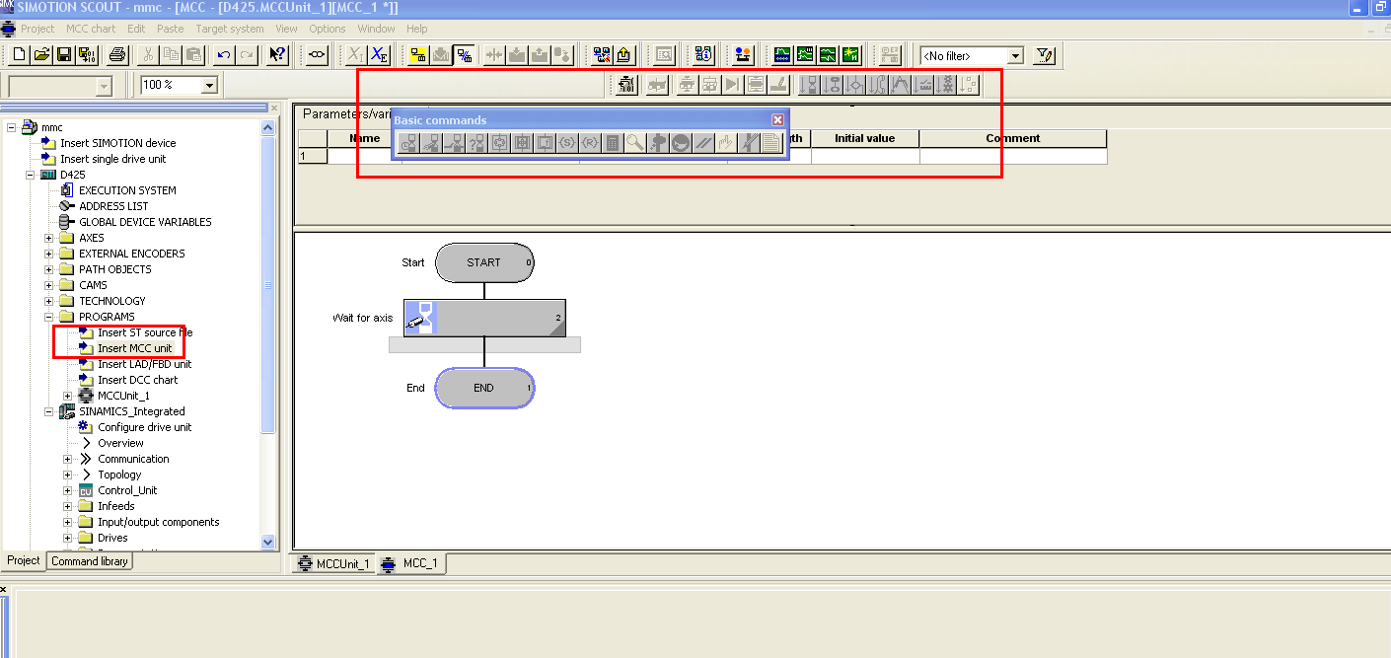Switch to the Command library tab
The width and height of the screenshot is (1391, 658).
tap(90, 560)
